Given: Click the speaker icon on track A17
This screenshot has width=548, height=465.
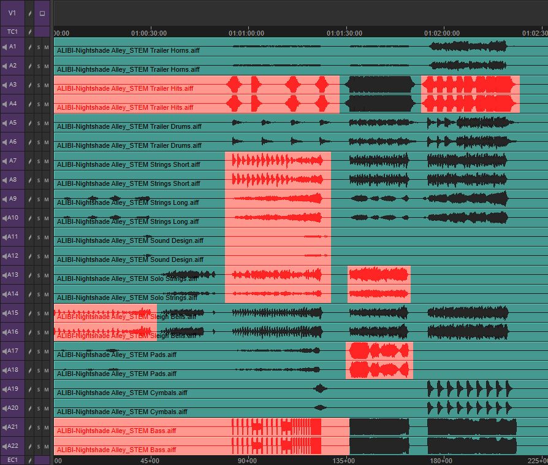Looking at the screenshot, I should pos(4,352).
